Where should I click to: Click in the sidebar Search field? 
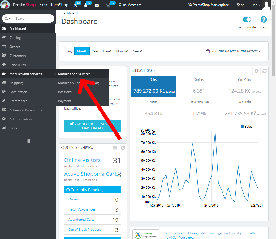coord(33,19)
